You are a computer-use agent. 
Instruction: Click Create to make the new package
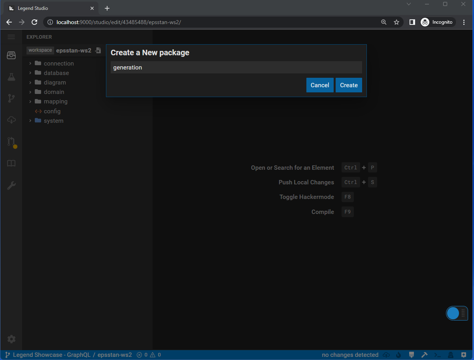click(x=349, y=85)
